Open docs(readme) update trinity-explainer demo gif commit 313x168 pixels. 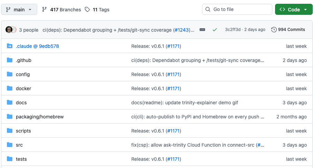tap(185, 103)
